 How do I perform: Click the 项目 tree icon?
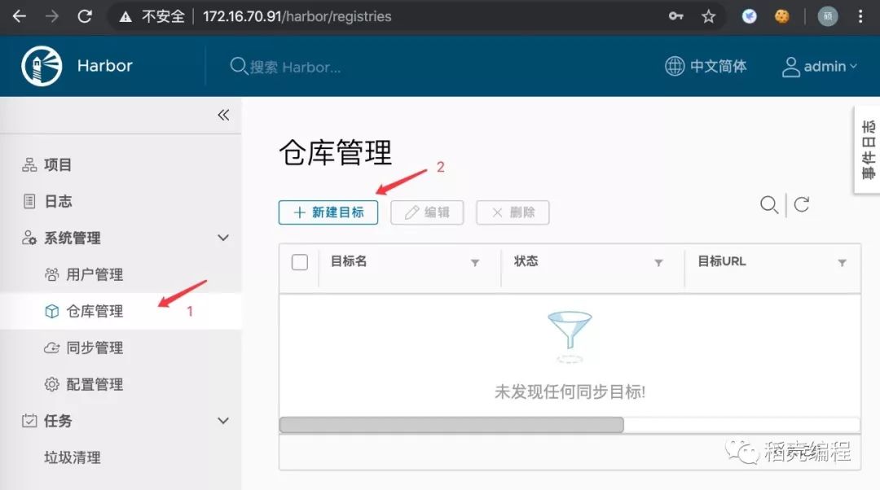(x=29, y=165)
